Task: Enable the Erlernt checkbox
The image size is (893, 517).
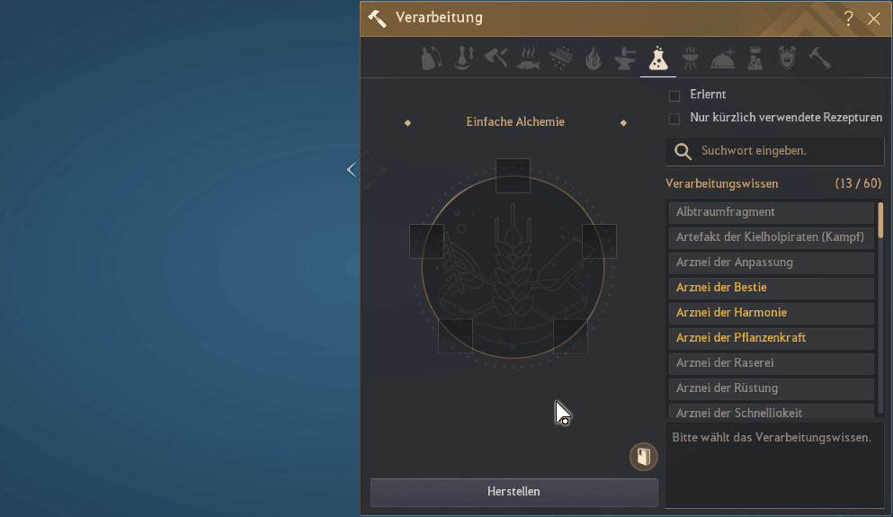Action: click(x=674, y=95)
